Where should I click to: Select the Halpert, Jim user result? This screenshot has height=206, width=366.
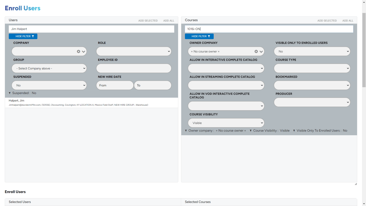click(91, 102)
